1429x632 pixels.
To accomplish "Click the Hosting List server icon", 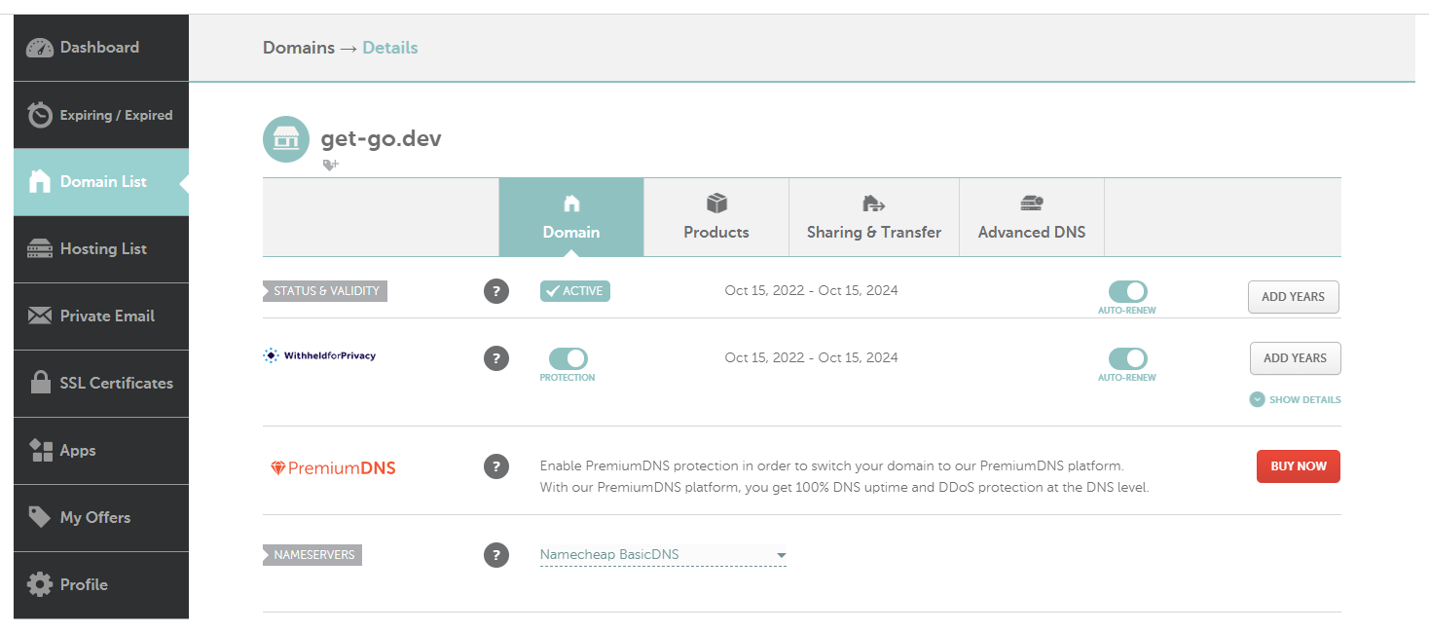I will (40, 249).
